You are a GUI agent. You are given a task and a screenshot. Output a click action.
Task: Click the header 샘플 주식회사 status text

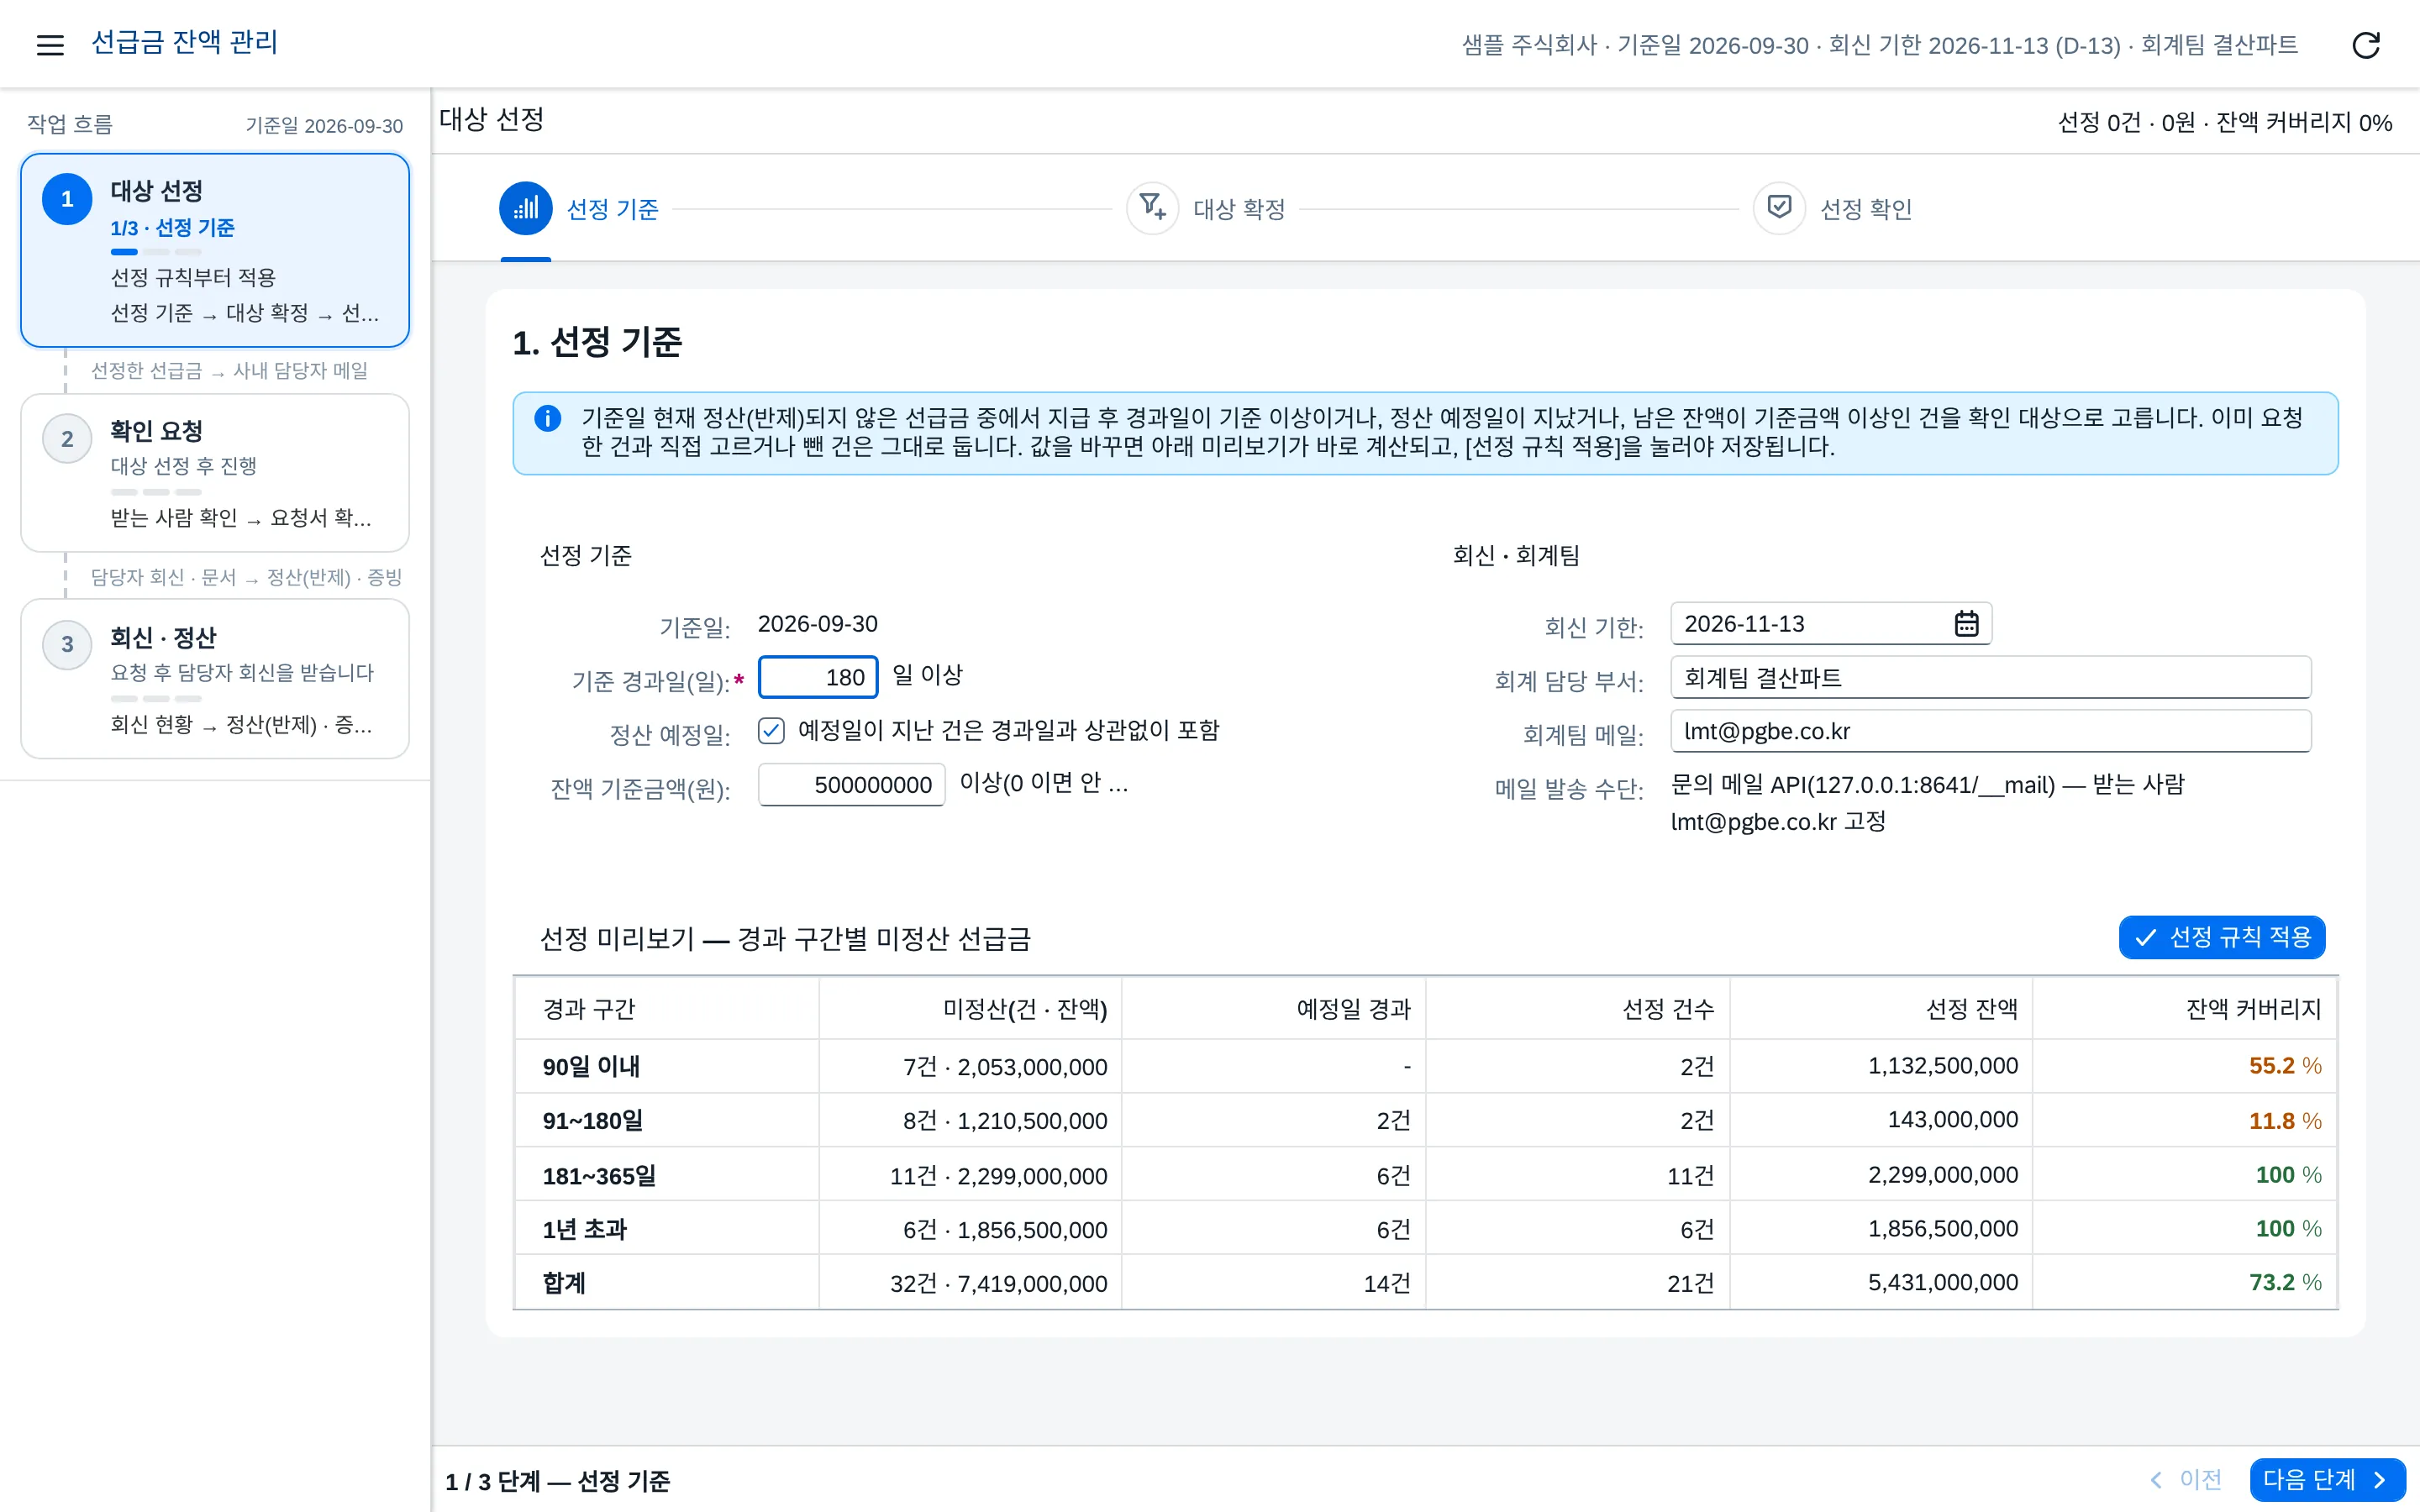(1879, 45)
